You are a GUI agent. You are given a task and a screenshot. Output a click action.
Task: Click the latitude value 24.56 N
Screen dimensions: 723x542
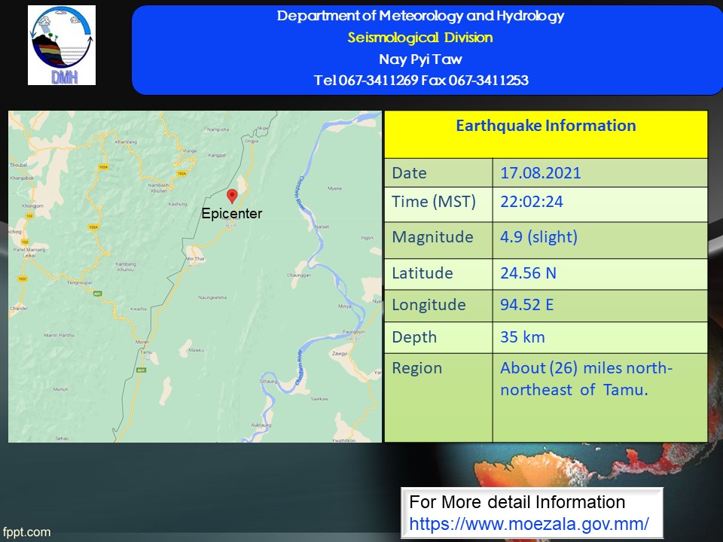tap(528, 273)
